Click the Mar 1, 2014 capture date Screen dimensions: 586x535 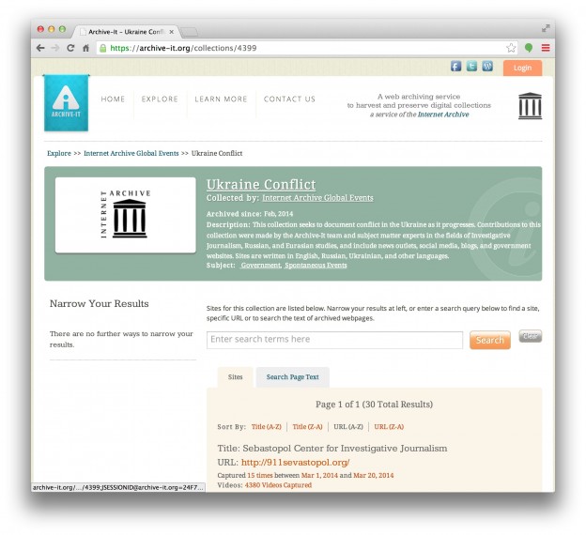pyautogui.click(x=319, y=476)
